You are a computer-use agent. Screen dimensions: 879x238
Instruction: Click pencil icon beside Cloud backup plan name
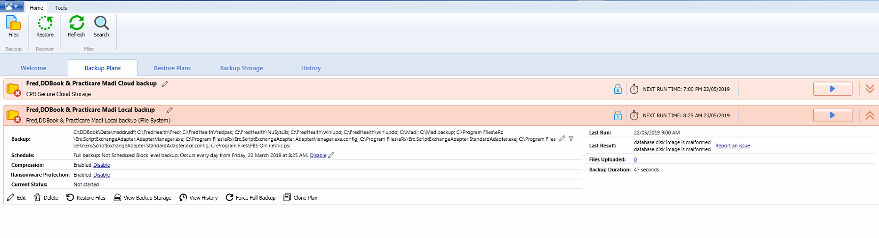(165, 84)
